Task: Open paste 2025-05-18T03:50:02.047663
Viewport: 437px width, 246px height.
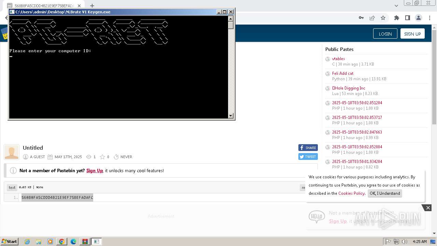Action: click(357, 132)
